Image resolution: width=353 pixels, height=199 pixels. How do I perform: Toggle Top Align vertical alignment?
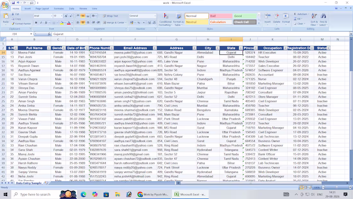[x=78, y=16]
